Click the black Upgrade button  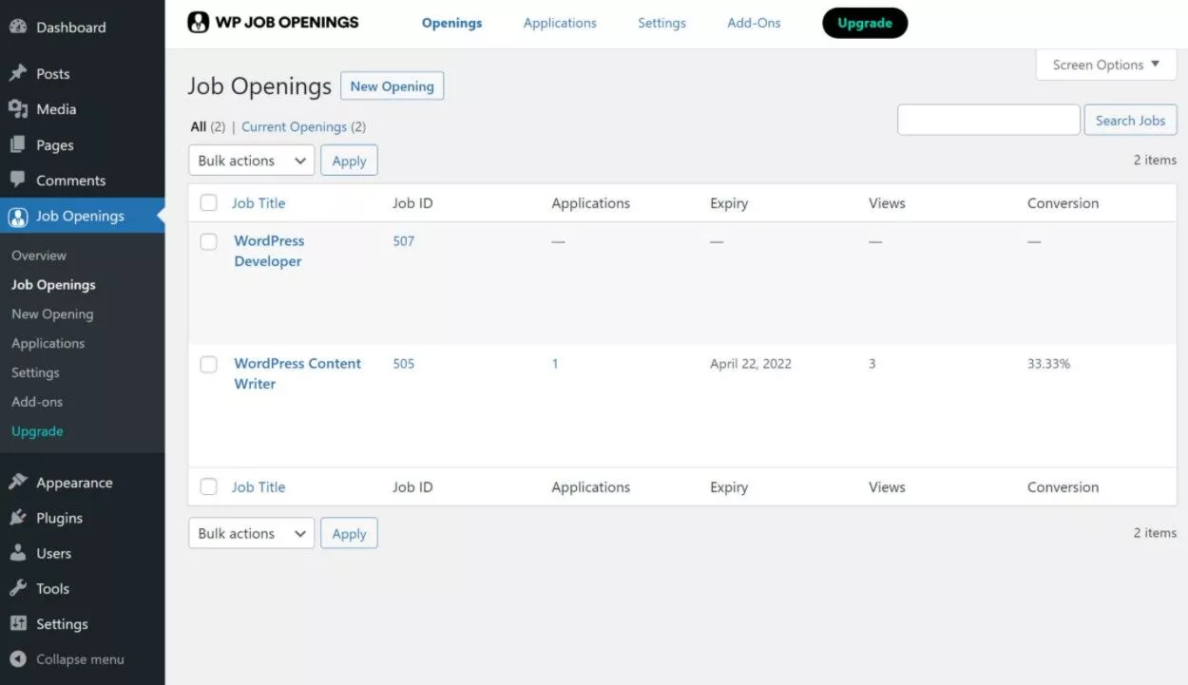865,23
